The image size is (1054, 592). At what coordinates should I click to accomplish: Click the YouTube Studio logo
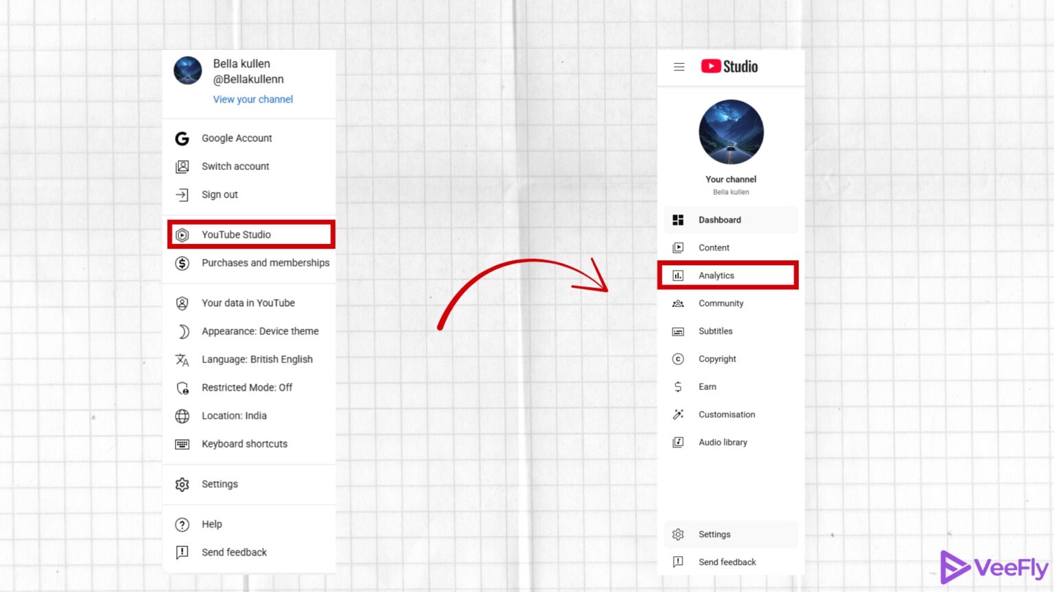tap(729, 66)
